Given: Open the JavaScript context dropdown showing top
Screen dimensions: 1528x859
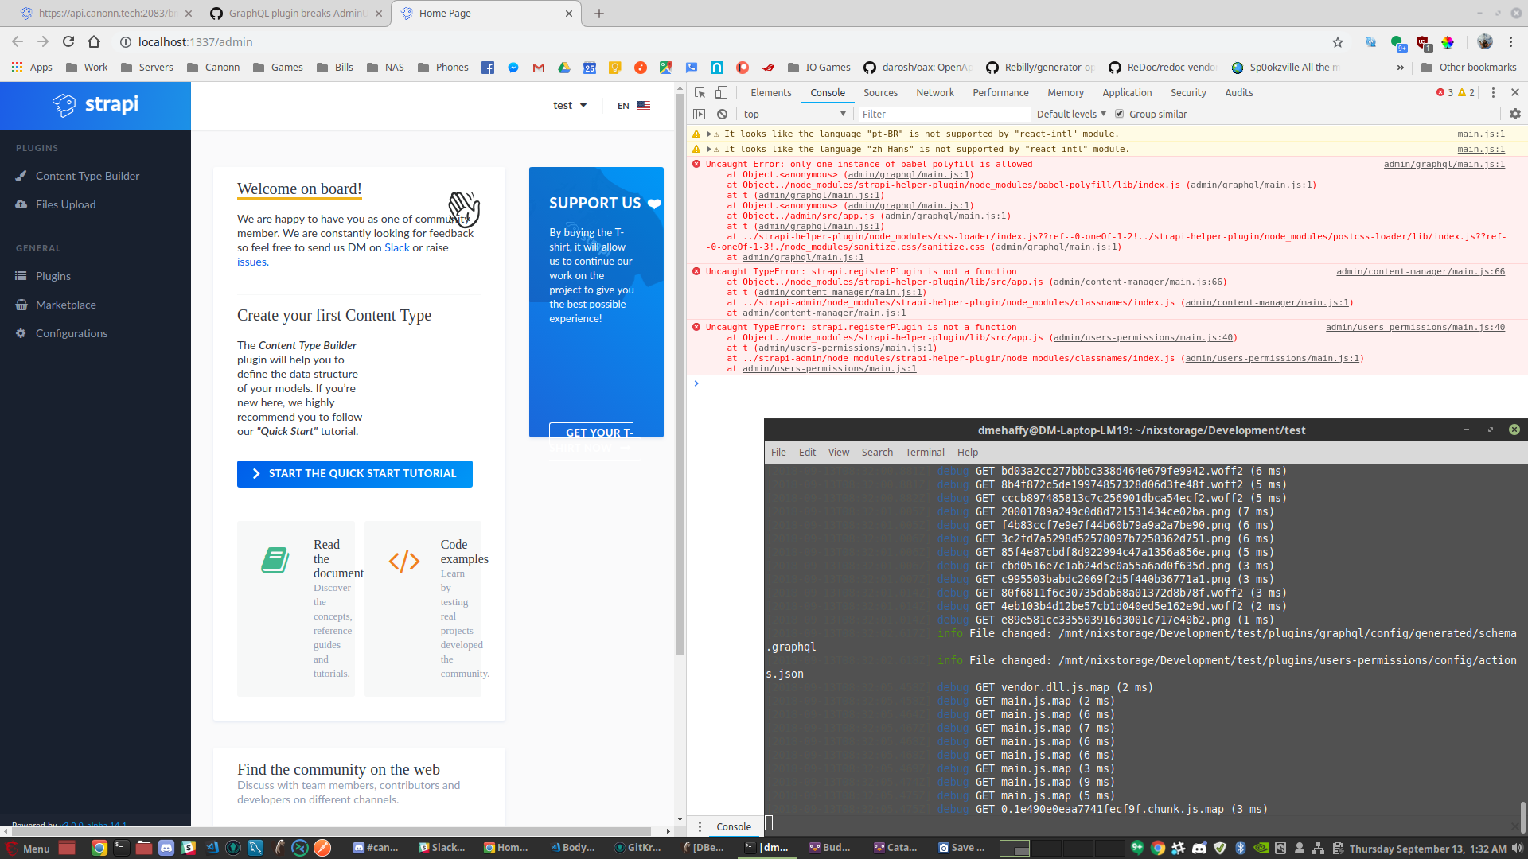Looking at the screenshot, I should pyautogui.click(x=794, y=114).
